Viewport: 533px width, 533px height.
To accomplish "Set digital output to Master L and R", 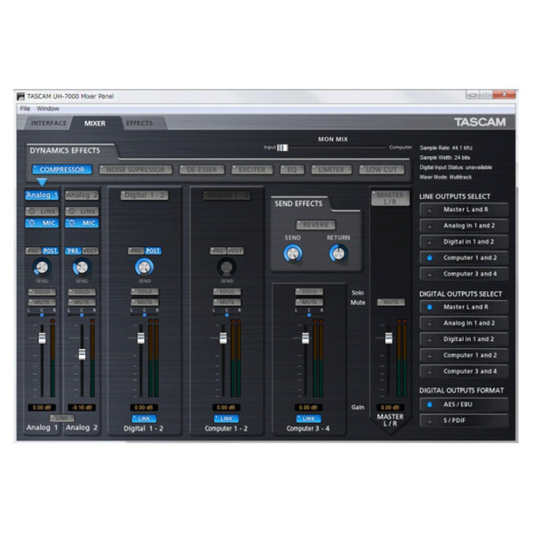I will click(x=464, y=307).
